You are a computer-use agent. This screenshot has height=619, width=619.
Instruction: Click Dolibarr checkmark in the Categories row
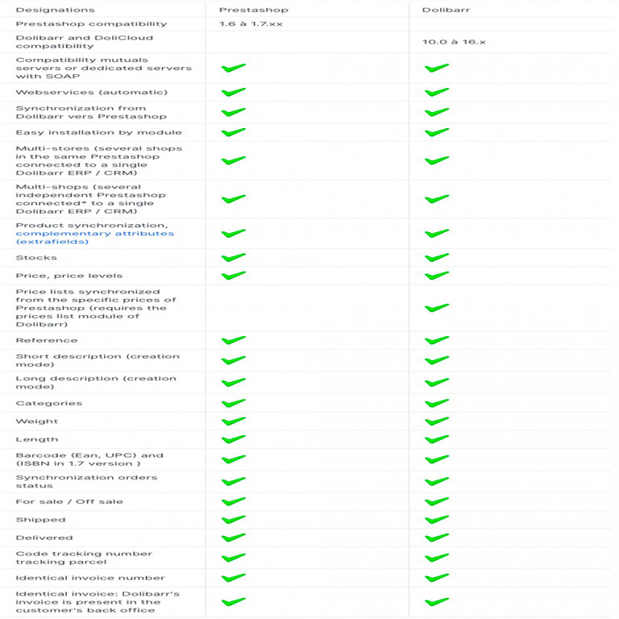[x=437, y=403]
